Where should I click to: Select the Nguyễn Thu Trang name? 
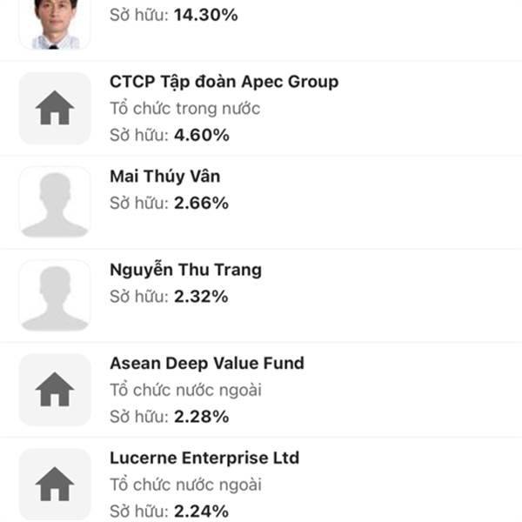point(185,270)
